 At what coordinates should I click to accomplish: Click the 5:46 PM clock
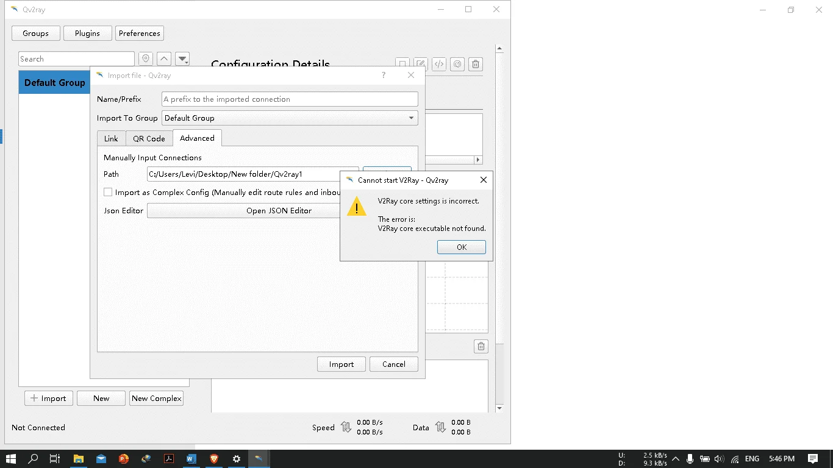click(x=782, y=459)
